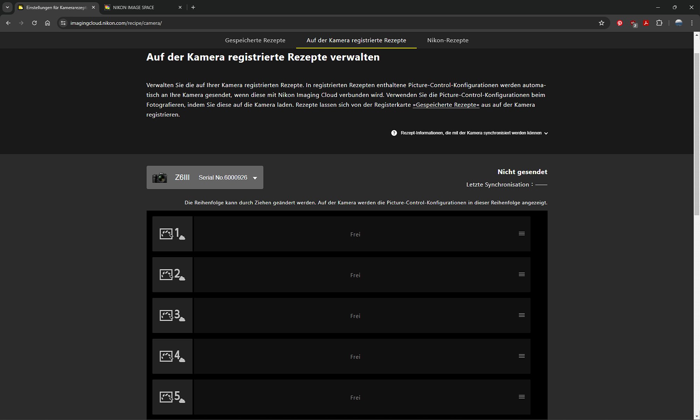The image size is (700, 420).
Task: Open a new browser tab
Action: point(193,7)
